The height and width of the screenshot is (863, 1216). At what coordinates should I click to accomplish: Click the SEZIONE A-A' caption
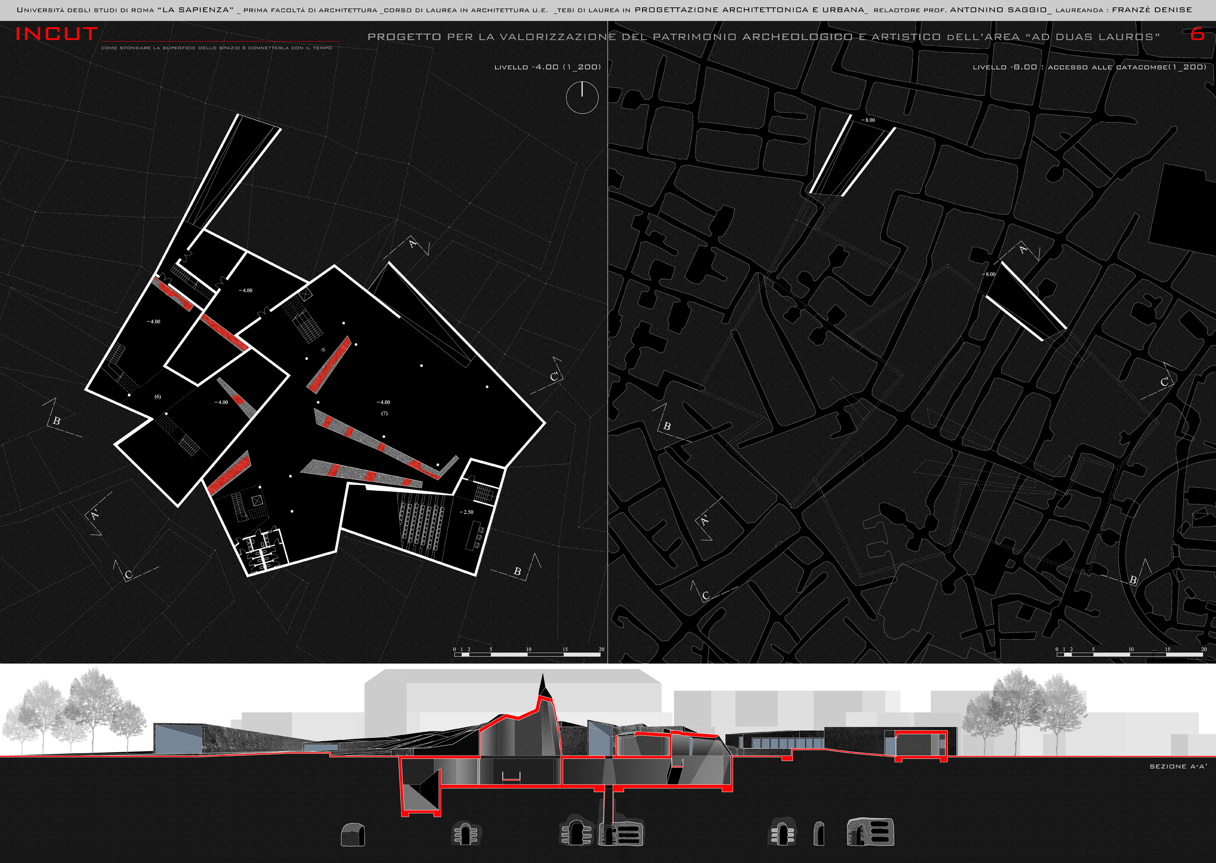pyautogui.click(x=1178, y=766)
